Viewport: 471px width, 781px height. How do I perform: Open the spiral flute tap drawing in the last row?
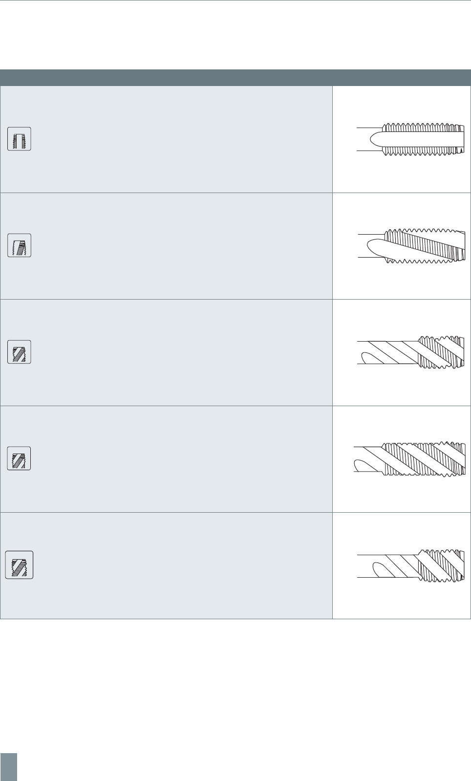410,566
